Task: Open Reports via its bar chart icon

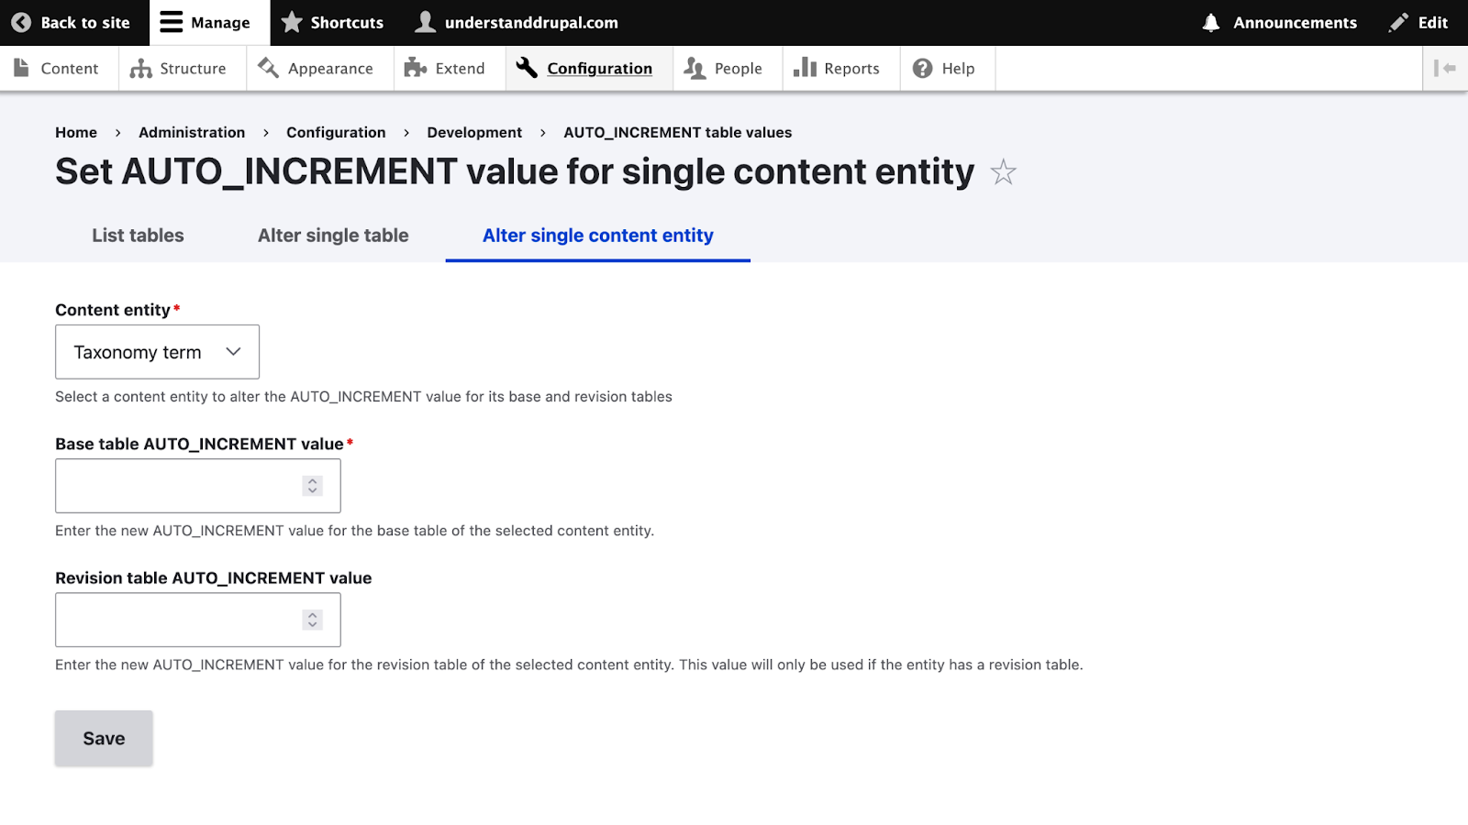Action: (x=805, y=69)
